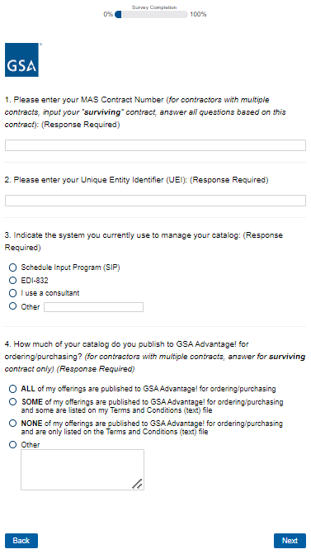The image size is (311, 554).
Task: Go Back to the previous page
Action: point(21,541)
